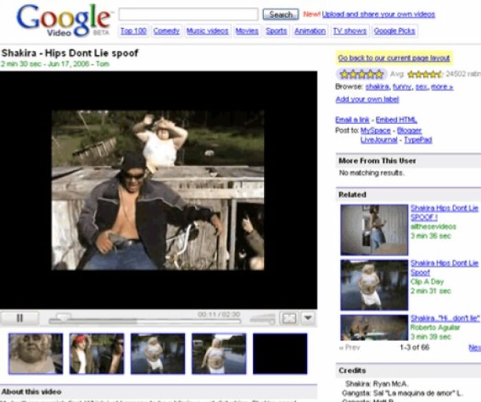Click the video seek bar handle
481x402 pixels.
point(63,317)
